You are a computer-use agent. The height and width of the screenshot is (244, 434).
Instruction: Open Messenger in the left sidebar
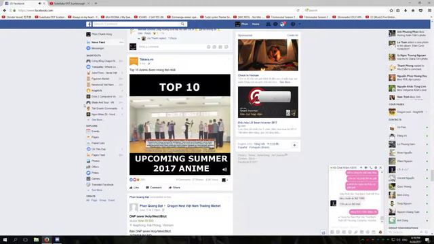point(98,48)
